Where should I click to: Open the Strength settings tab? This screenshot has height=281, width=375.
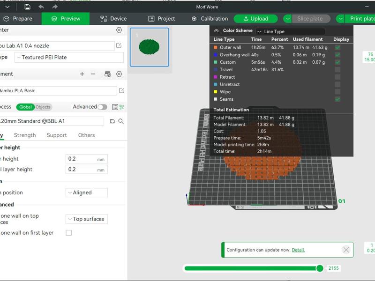coord(25,135)
